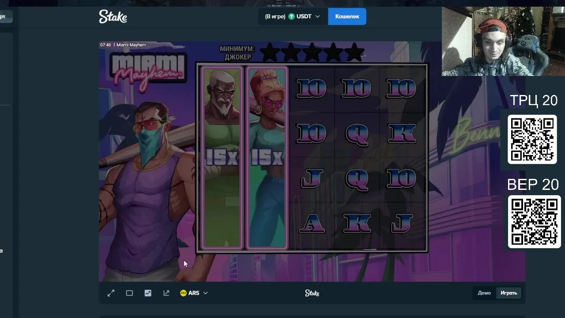Click the green bearded man 15x wild reel
Image resolution: width=565 pixels, height=318 pixels.
coord(222,157)
